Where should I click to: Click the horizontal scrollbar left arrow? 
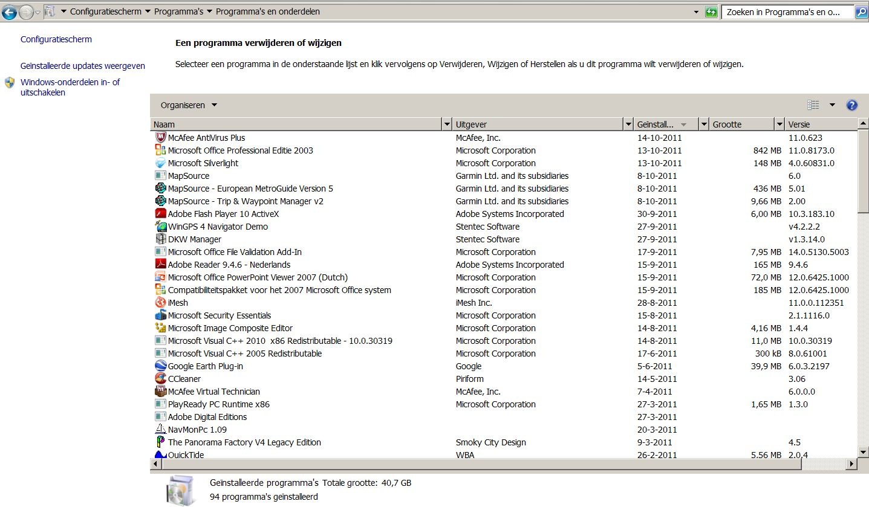point(156,464)
